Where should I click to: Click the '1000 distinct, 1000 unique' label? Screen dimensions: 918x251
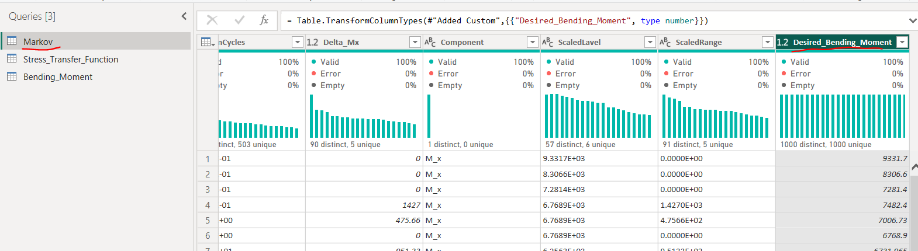click(826, 144)
